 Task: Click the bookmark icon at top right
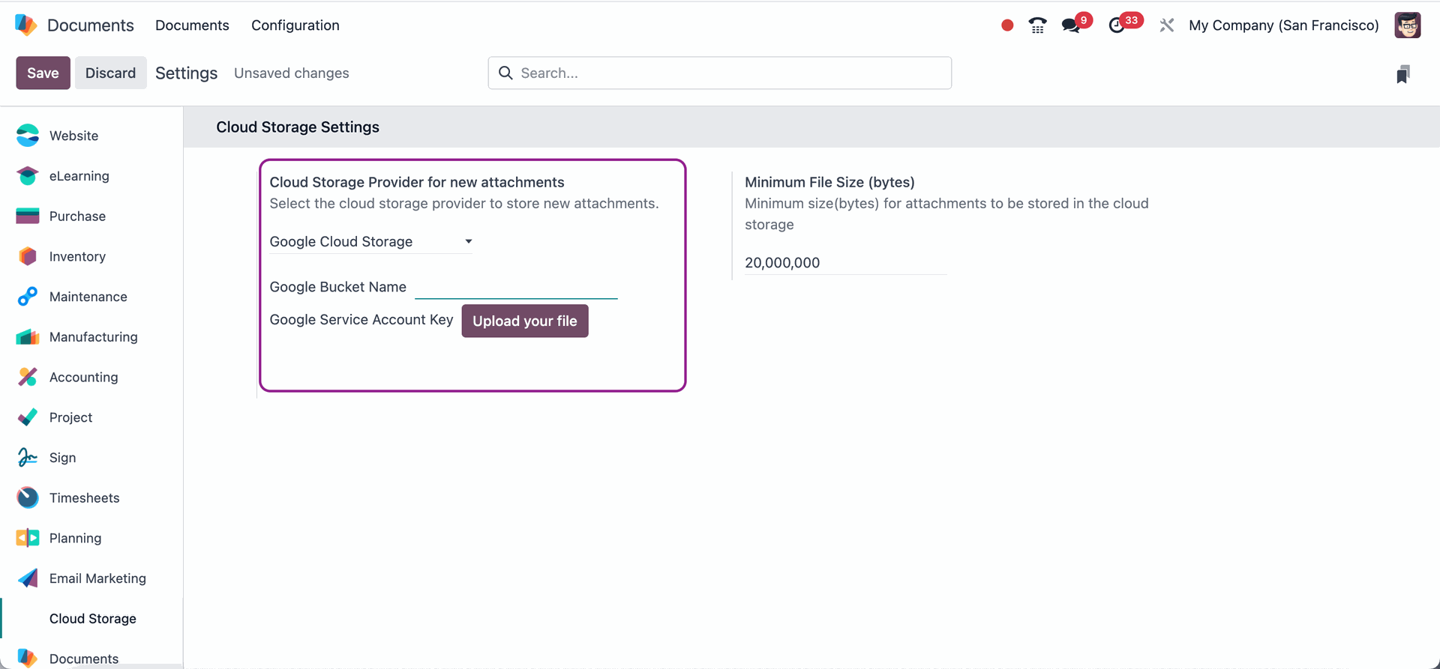click(x=1403, y=73)
